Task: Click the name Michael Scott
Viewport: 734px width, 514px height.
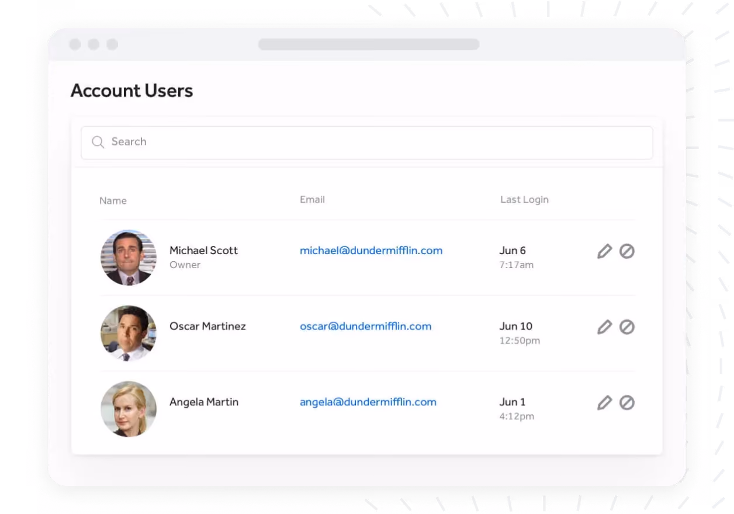Action: pos(203,250)
